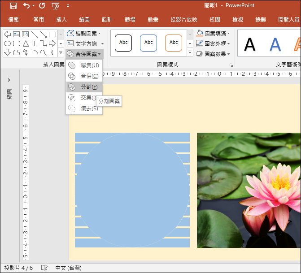Click the Redo/Repeat icon

tap(42, 5)
